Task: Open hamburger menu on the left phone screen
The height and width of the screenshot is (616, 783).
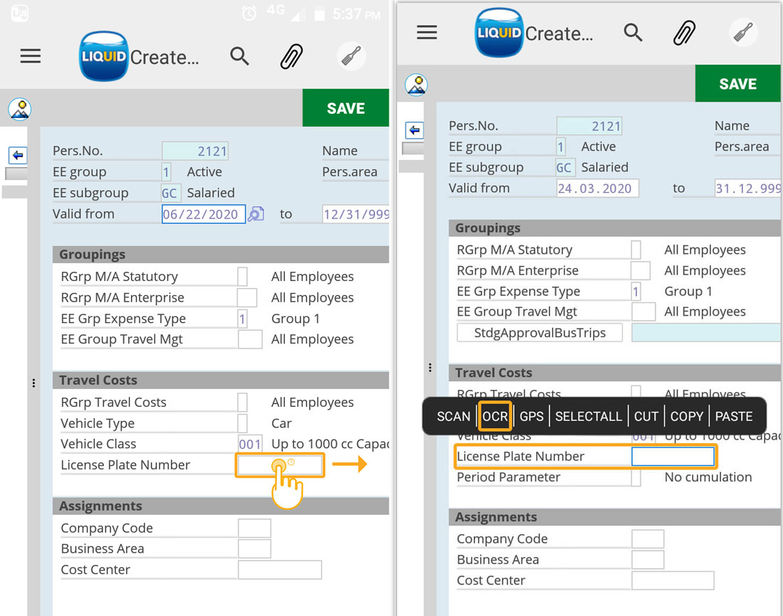Action: coord(31,56)
